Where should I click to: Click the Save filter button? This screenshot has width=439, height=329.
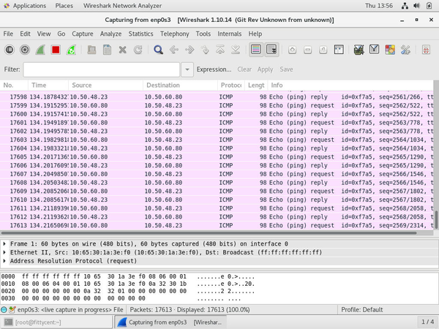point(286,69)
